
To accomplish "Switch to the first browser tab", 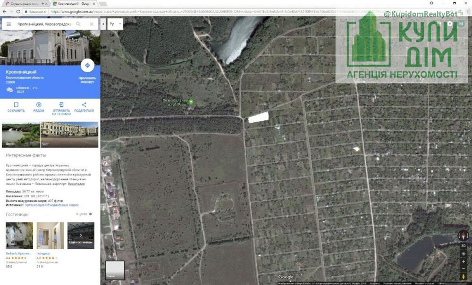I will [24, 4].
